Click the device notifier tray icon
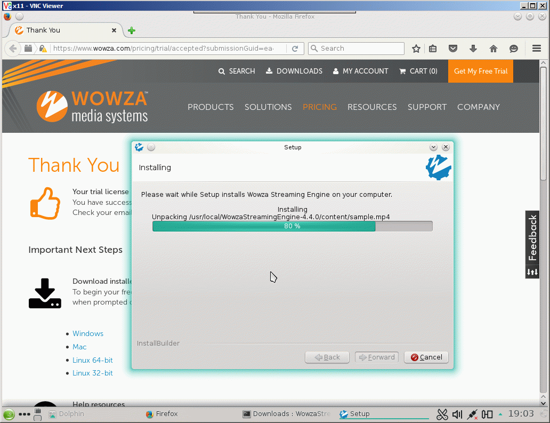This screenshot has width=550, height=423. click(x=487, y=414)
